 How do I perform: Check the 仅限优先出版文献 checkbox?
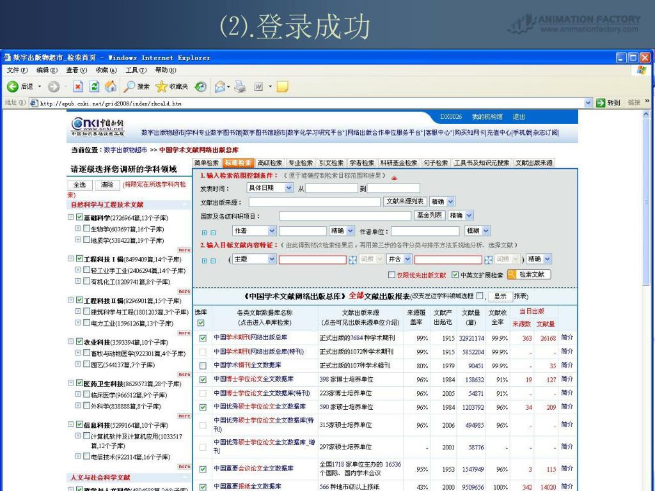391,275
